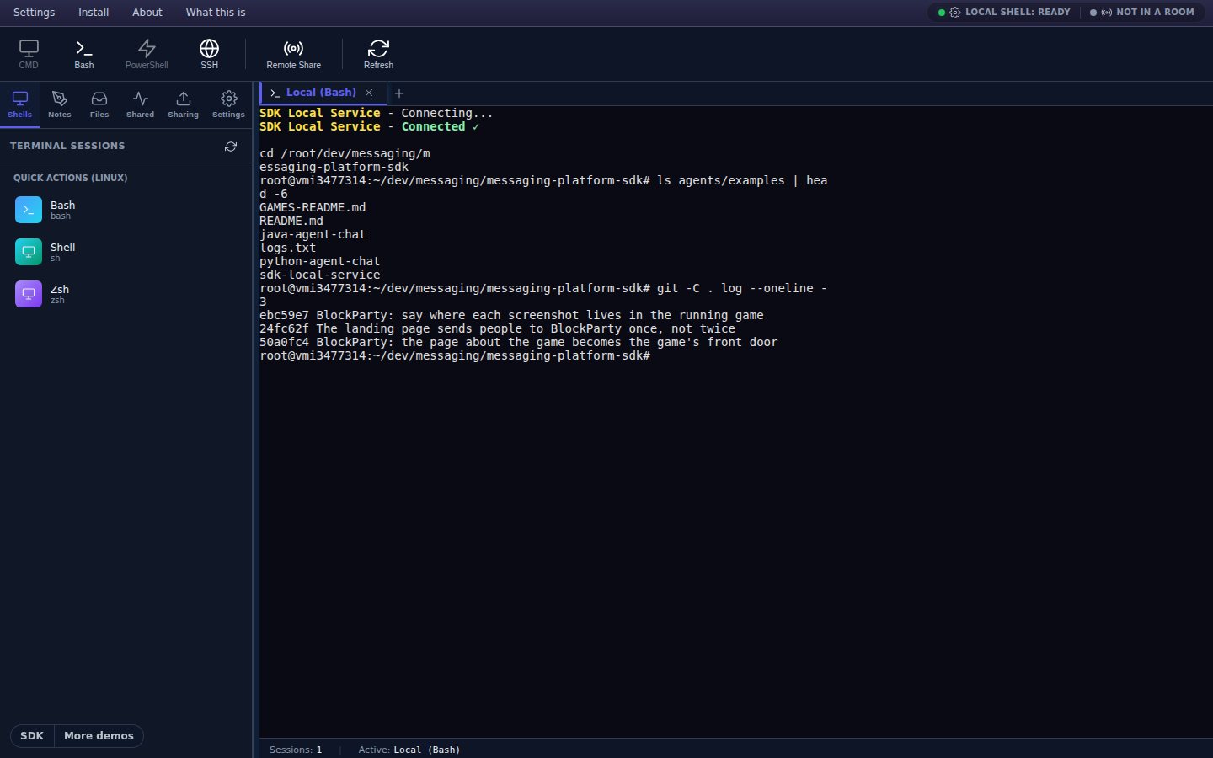Click the QUICK ACTIONS (LINUX) label
The width and height of the screenshot is (1213, 758).
pos(71,178)
